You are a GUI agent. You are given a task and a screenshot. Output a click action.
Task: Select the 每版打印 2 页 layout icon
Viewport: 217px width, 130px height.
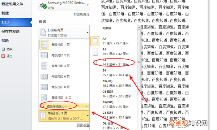tap(44, 55)
